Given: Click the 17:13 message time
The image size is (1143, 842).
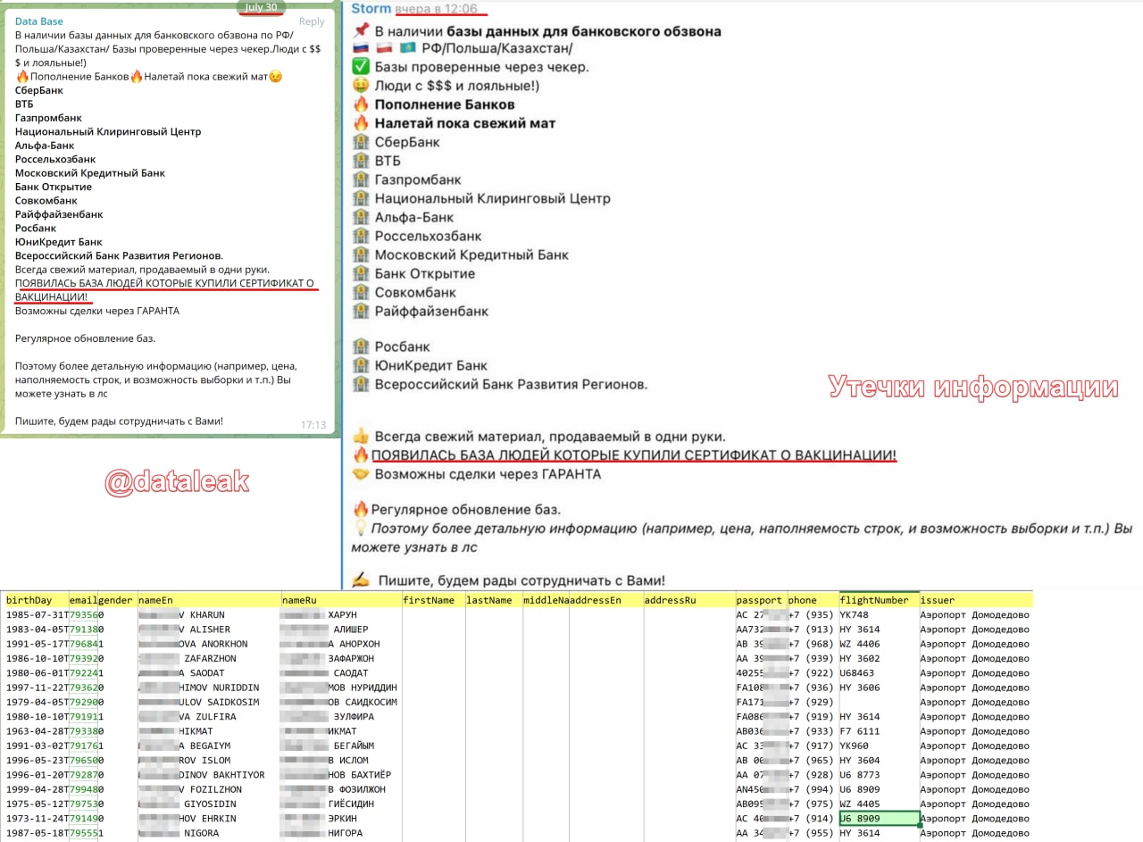Looking at the screenshot, I should click(313, 425).
